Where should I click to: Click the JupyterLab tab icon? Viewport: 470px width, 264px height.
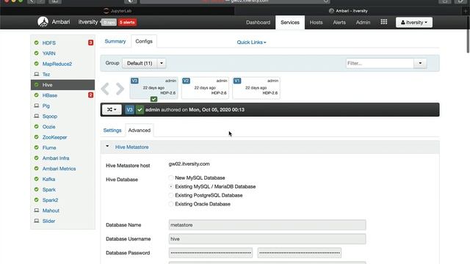tap(106, 11)
